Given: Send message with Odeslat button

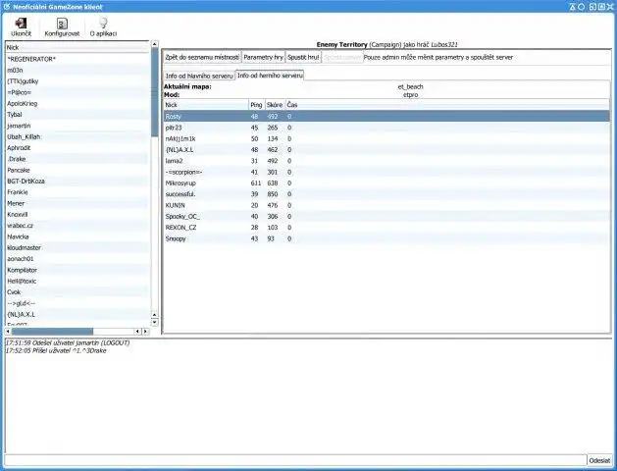Looking at the screenshot, I should [x=599, y=460].
